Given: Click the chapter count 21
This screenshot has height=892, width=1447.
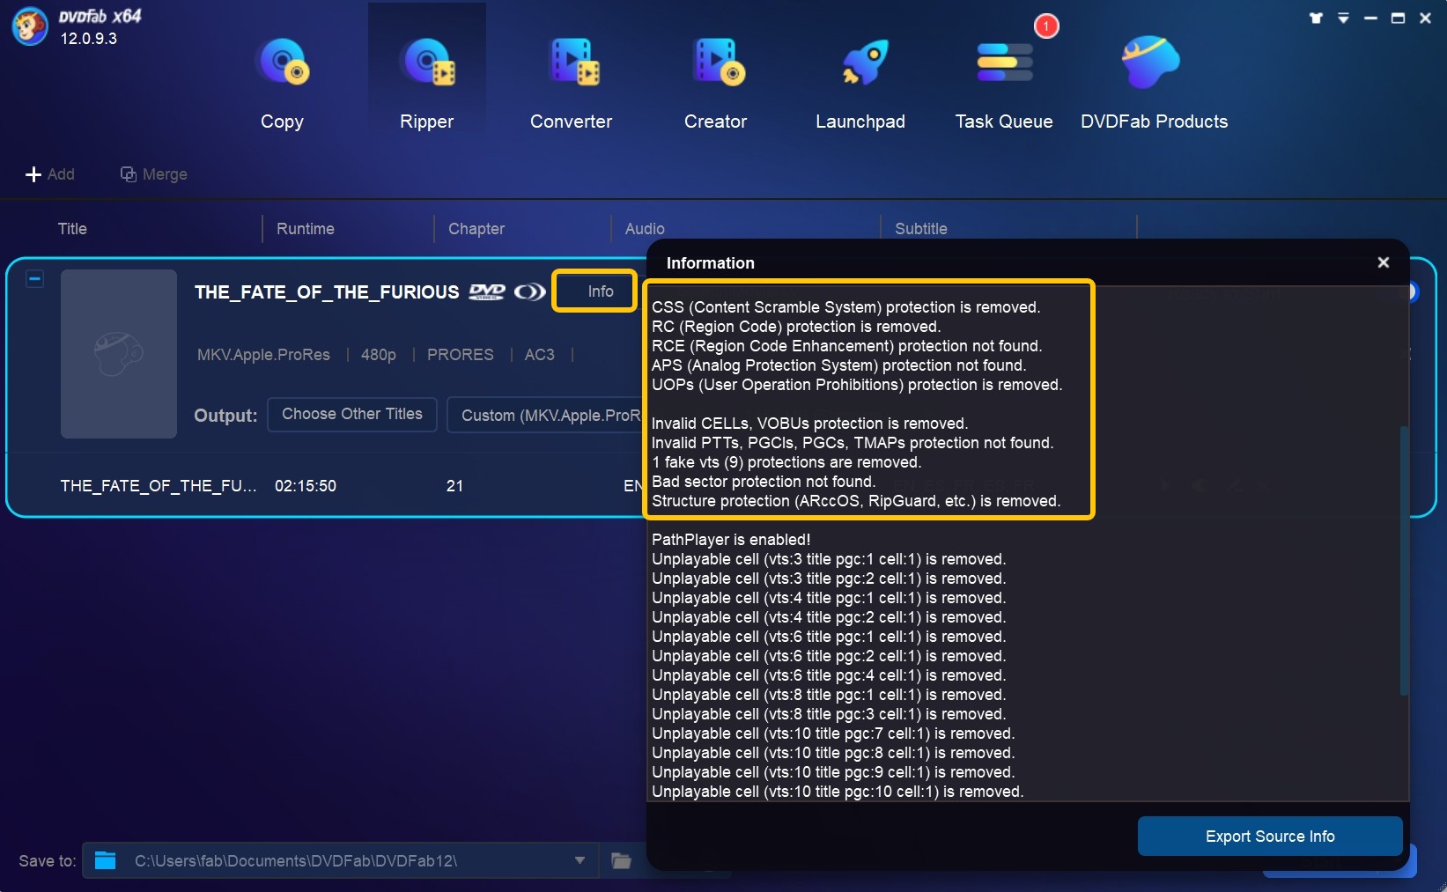Looking at the screenshot, I should 454,486.
